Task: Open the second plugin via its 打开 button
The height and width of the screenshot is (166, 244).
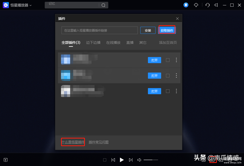Action: coord(155,76)
